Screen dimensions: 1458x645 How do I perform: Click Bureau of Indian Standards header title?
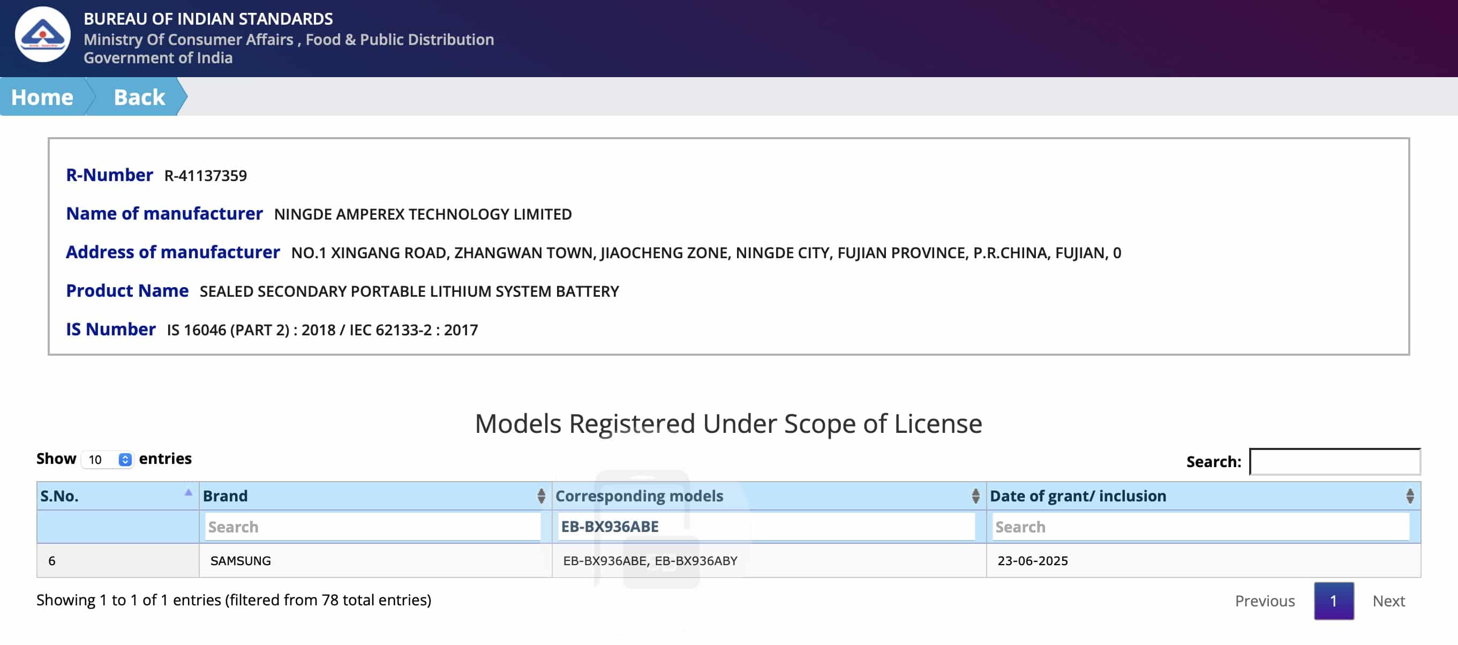pos(208,19)
